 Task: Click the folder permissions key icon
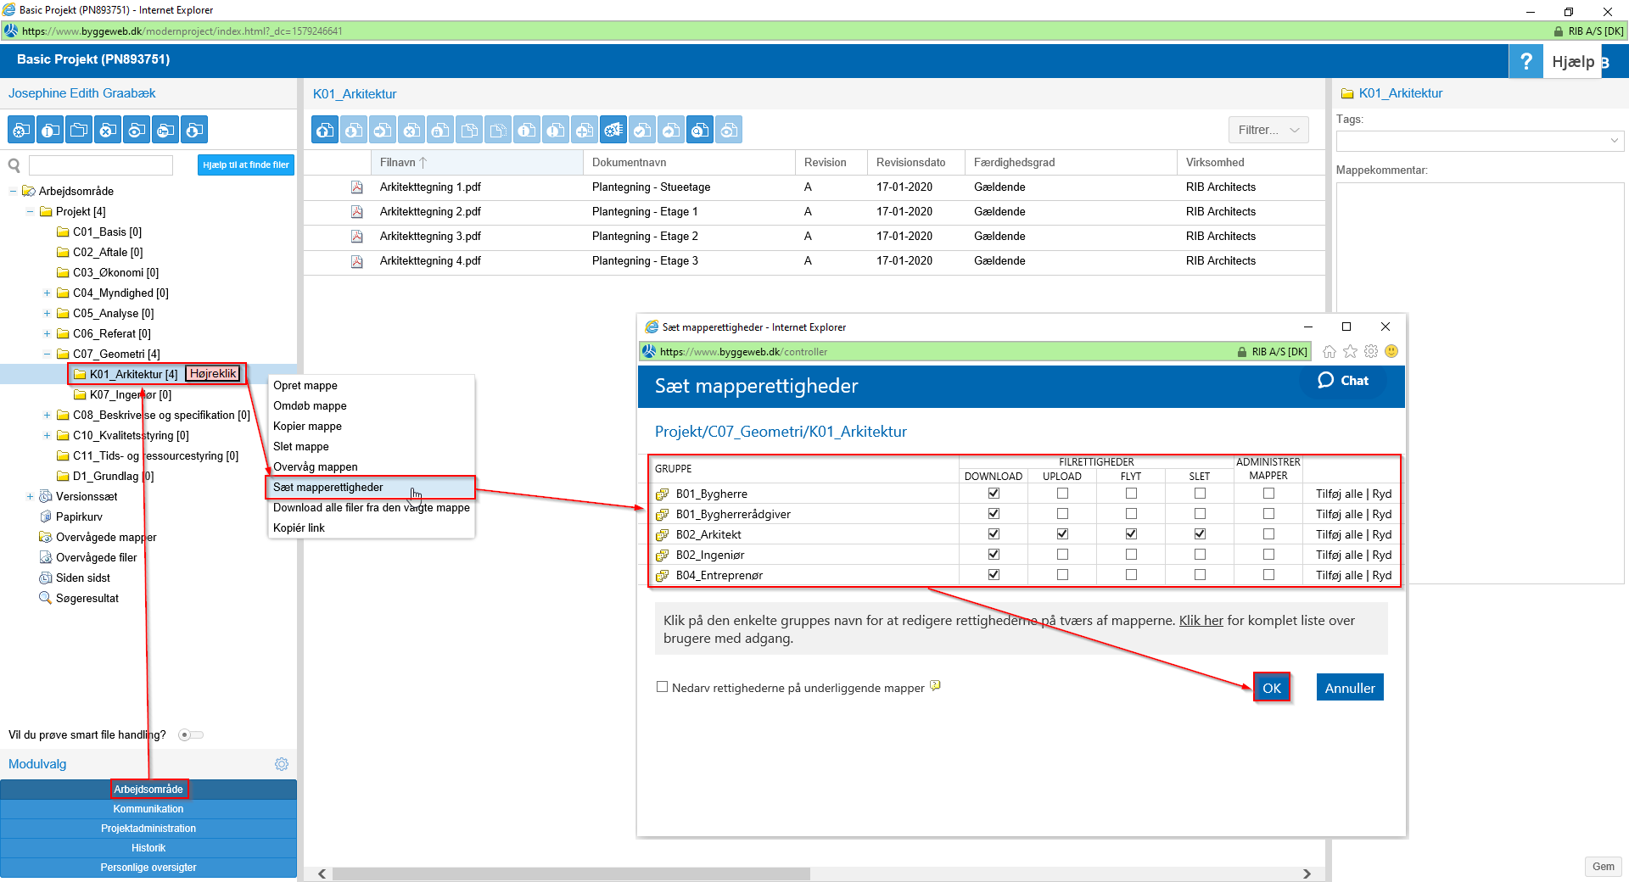click(165, 131)
